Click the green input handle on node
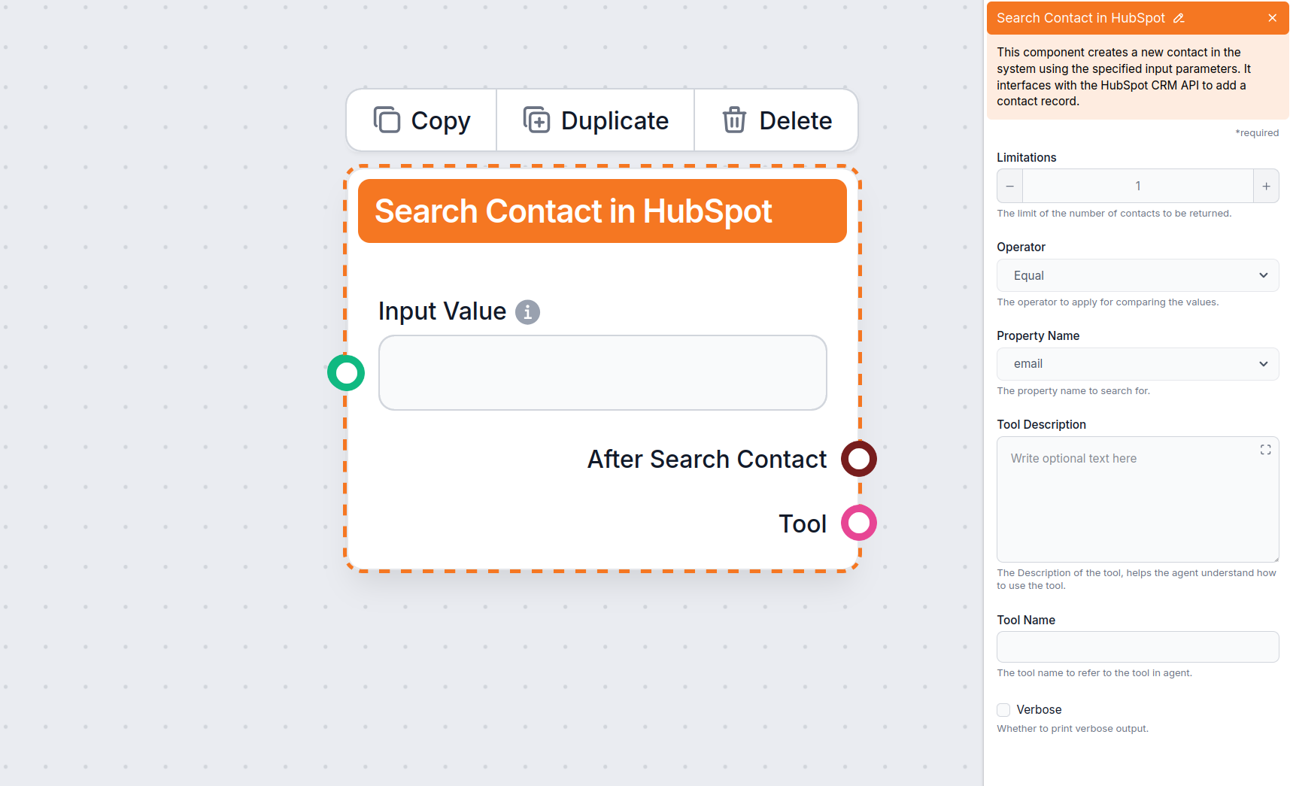Image resolution: width=1290 pixels, height=786 pixels. 345,372
